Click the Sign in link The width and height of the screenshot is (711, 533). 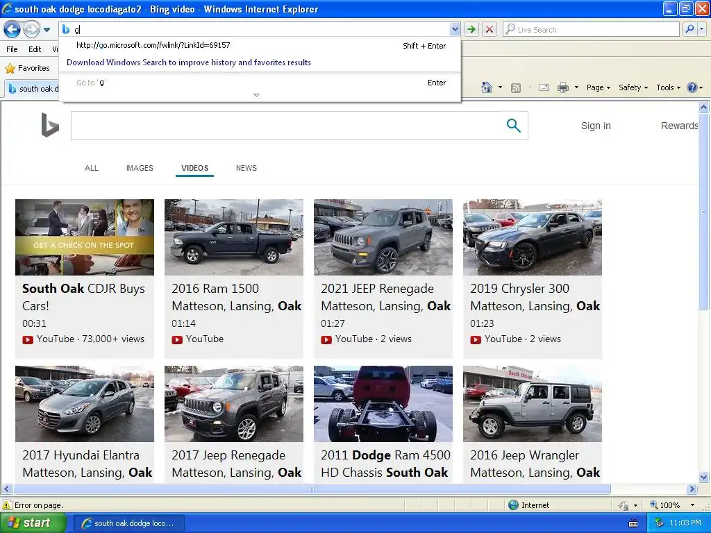click(x=596, y=126)
